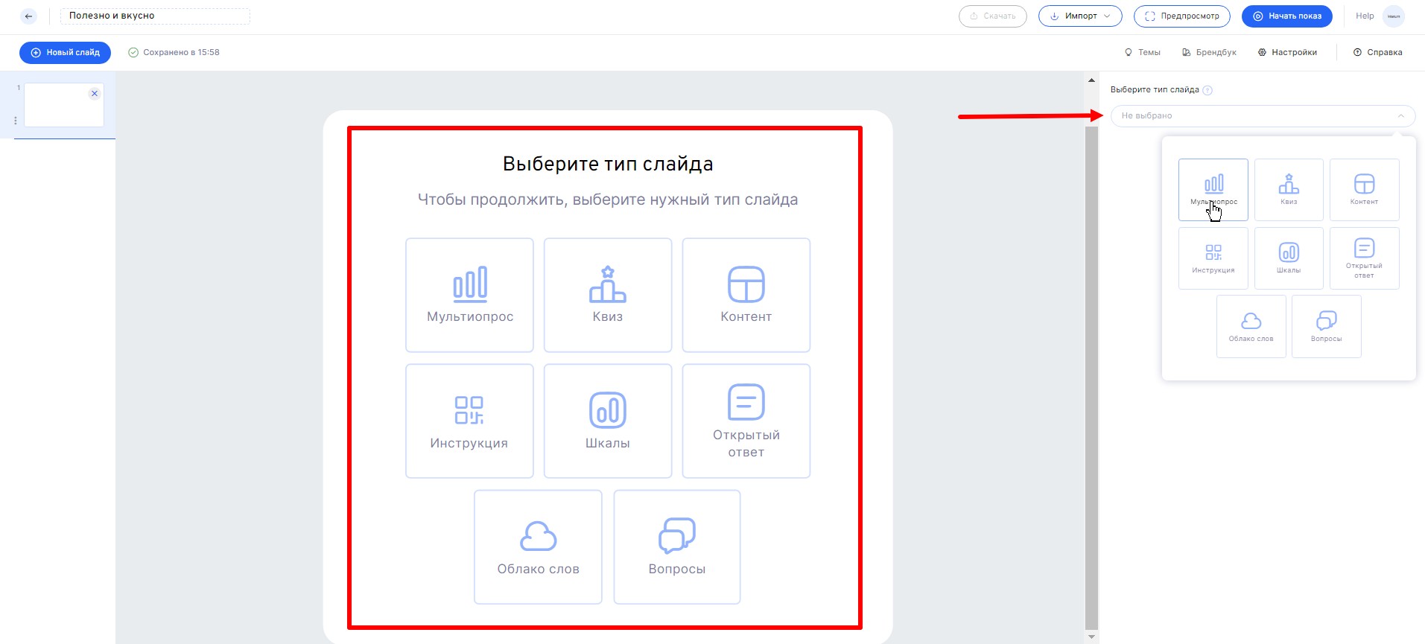Choose "Контент" card in the central panel
1425x644 pixels.
pos(746,295)
